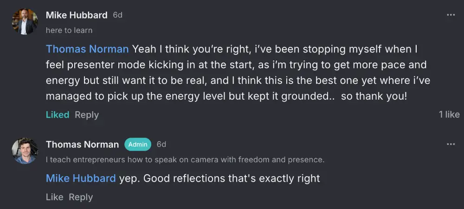The height and width of the screenshot is (209, 464).
Task: Open more options for Mike Hubbard's comment
Action: (x=451, y=15)
